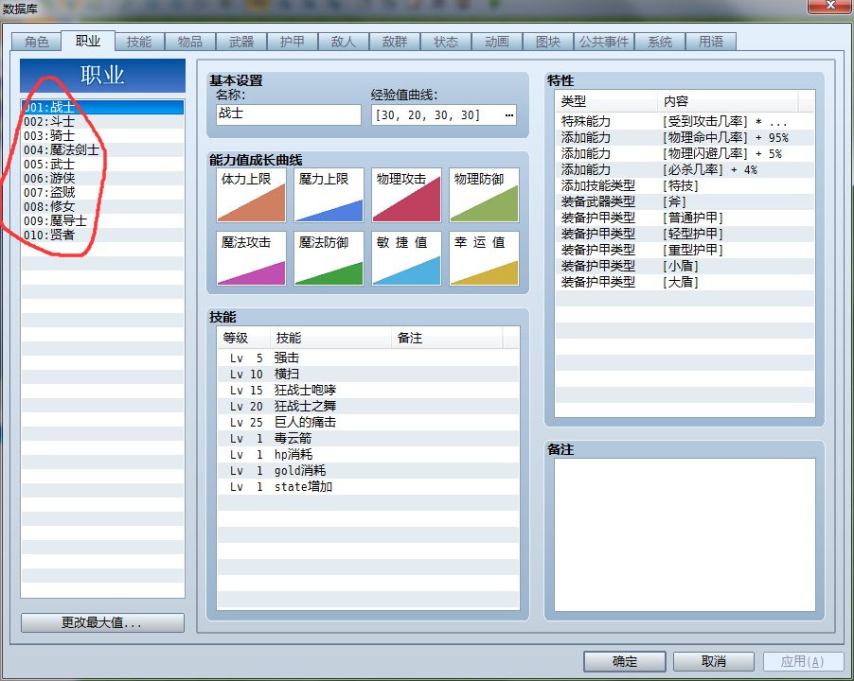Select class 005:武士 in the list
Image resolution: width=854 pixels, height=681 pixels.
coord(102,164)
